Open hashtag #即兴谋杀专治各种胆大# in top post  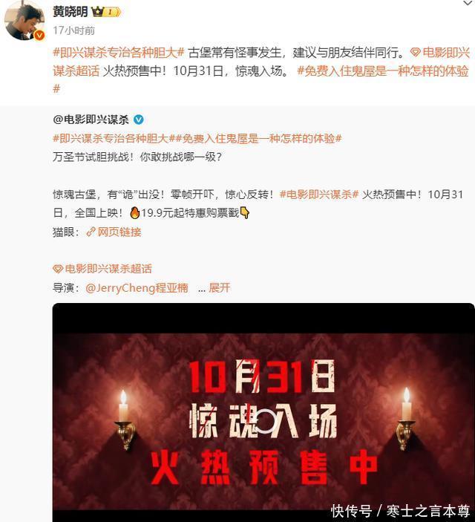click(119, 53)
